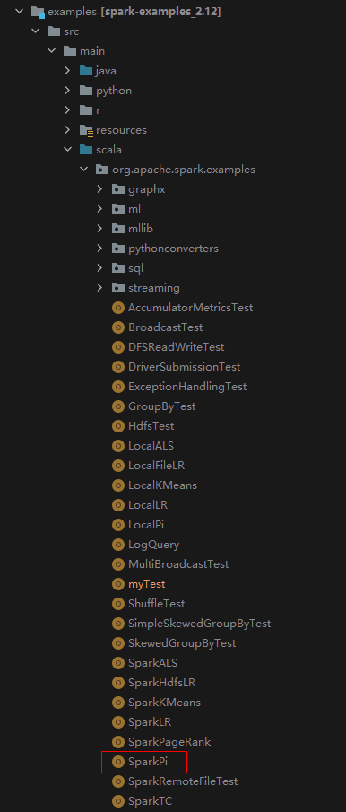Screen dimensions: 346x812
Task: Click the examples module folder icon
Action: click(x=38, y=12)
